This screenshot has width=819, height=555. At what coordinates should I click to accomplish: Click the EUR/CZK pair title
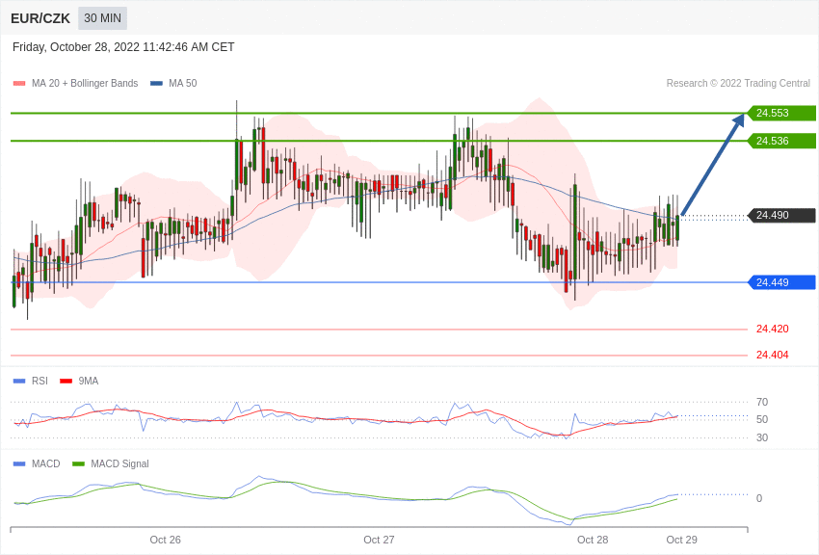pos(40,19)
